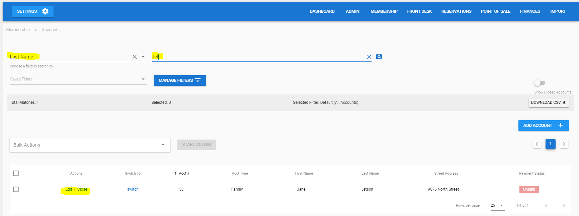Click the Manage Filters button
The image size is (579, 216).
click(180, 80)
